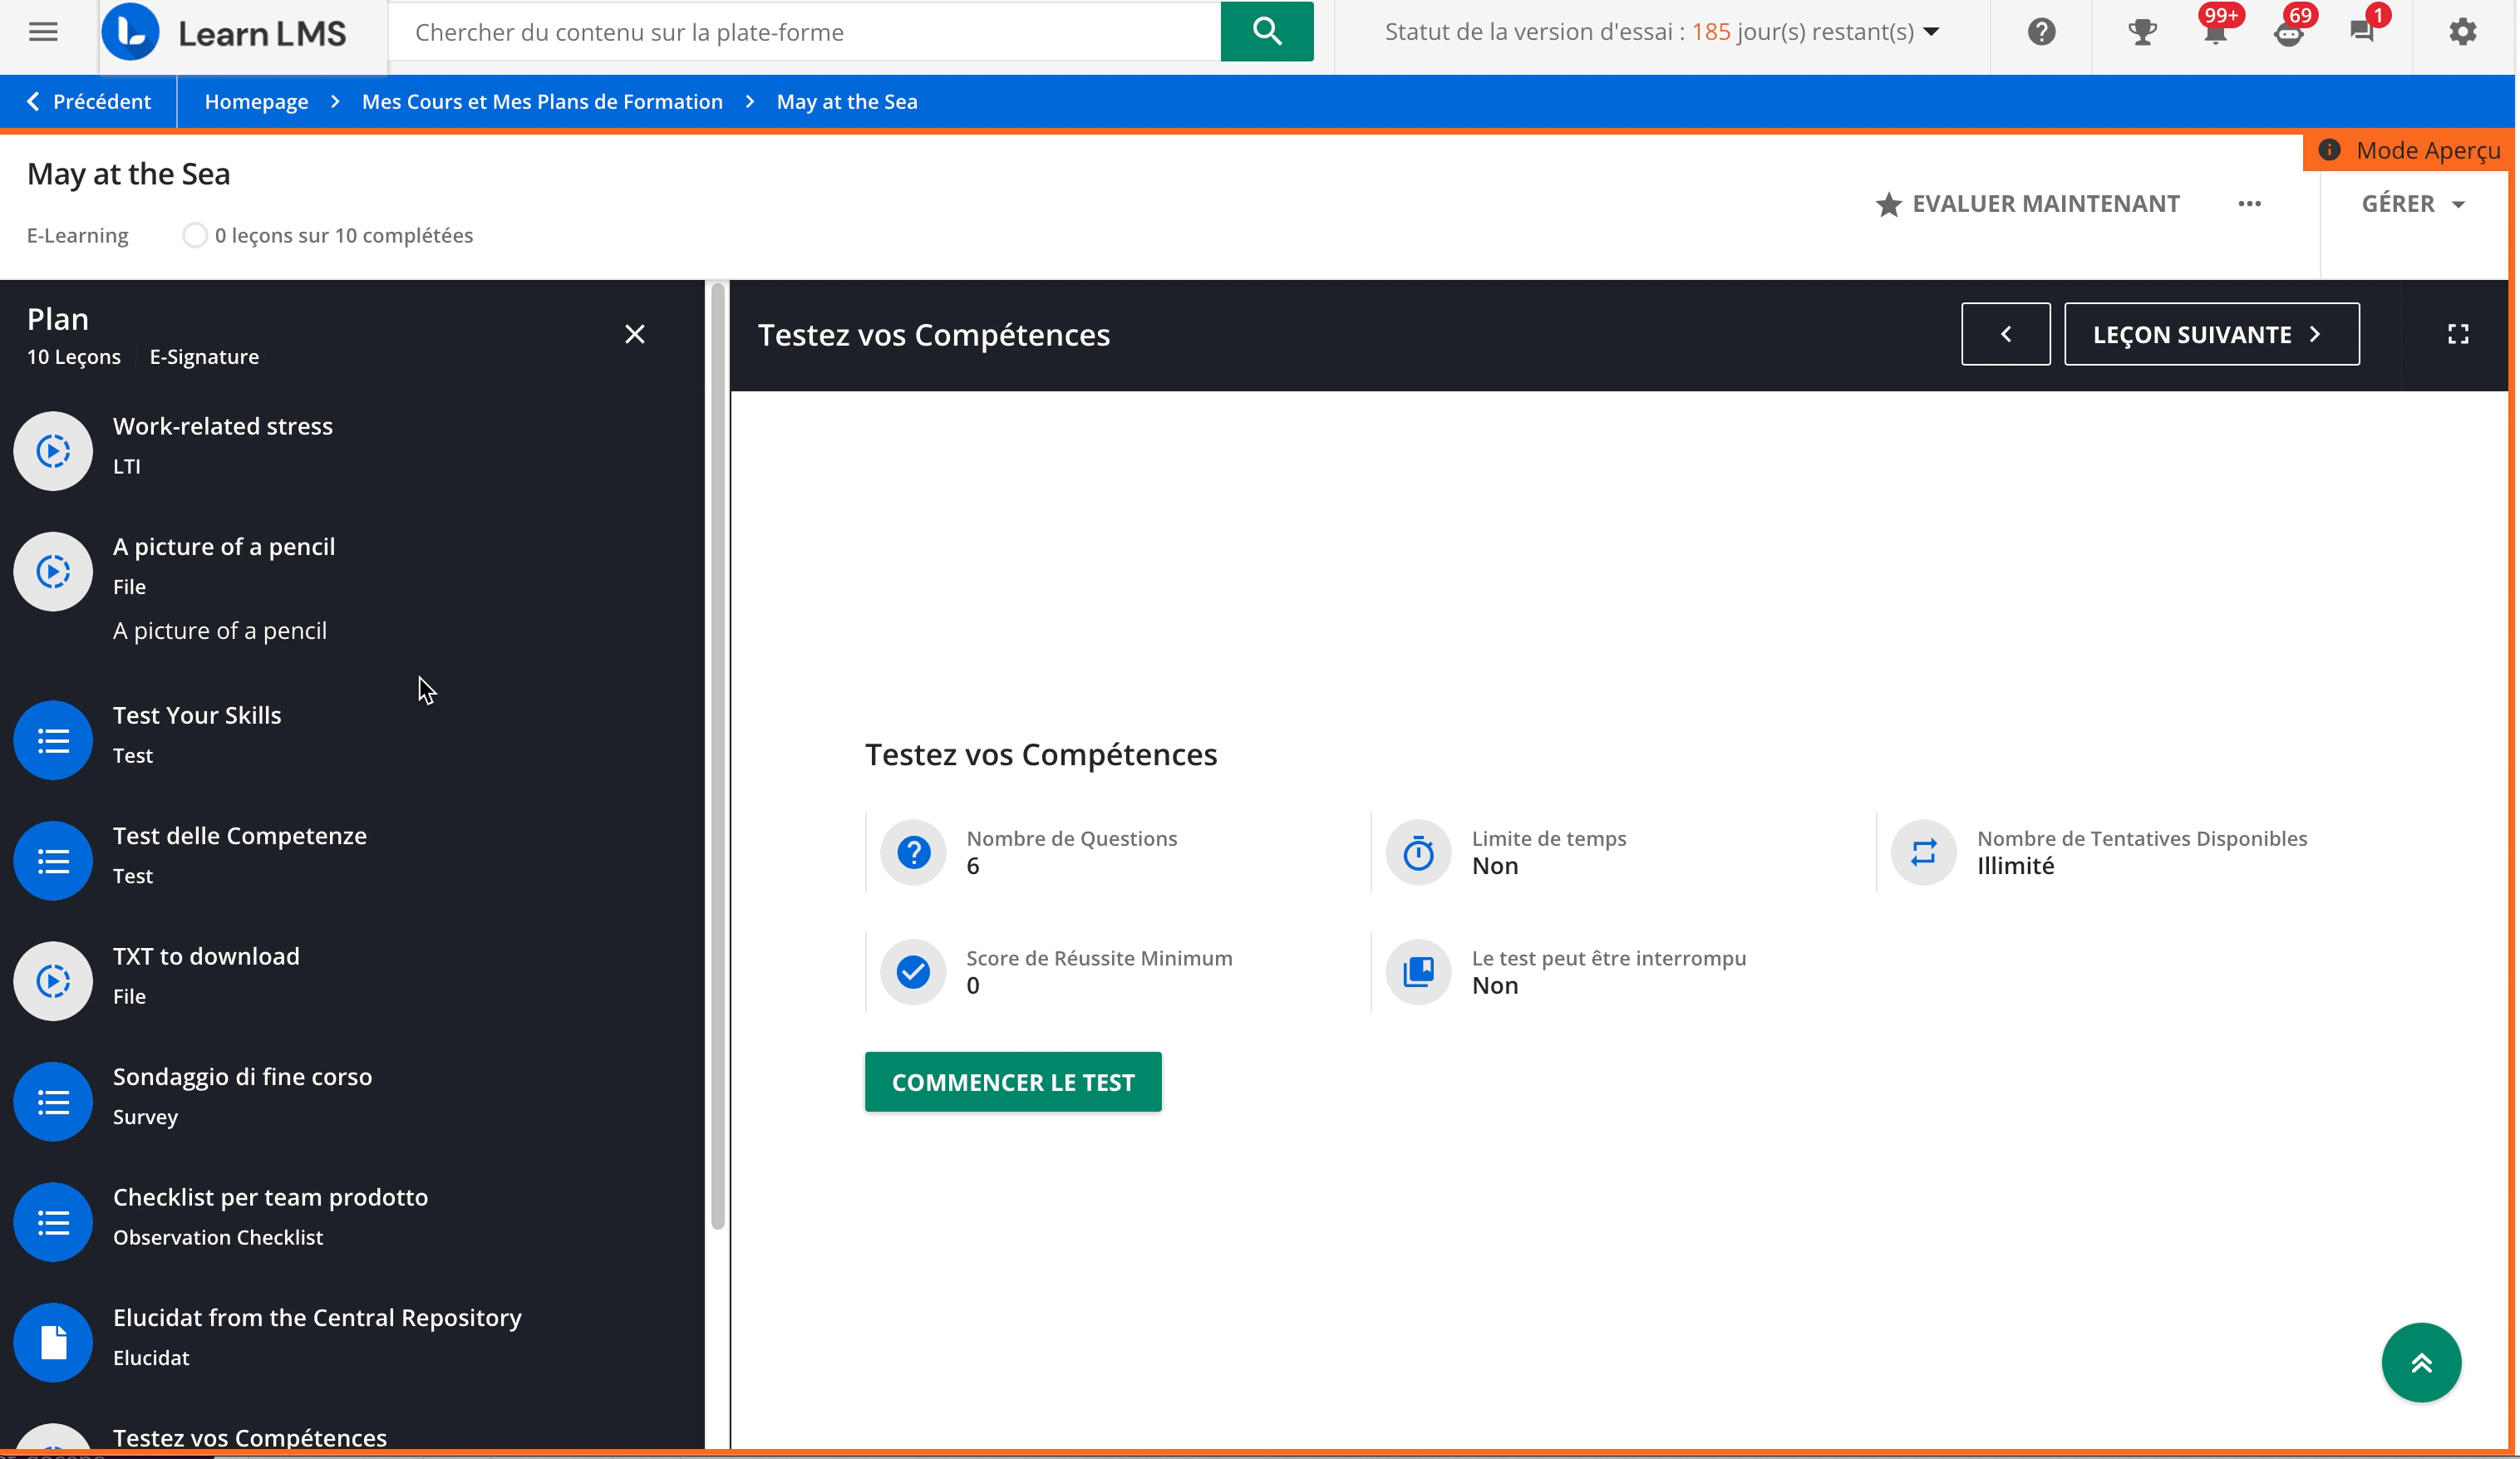Open the settings gear icon
2520x1459 pixels.
(x=2462, y=32)
